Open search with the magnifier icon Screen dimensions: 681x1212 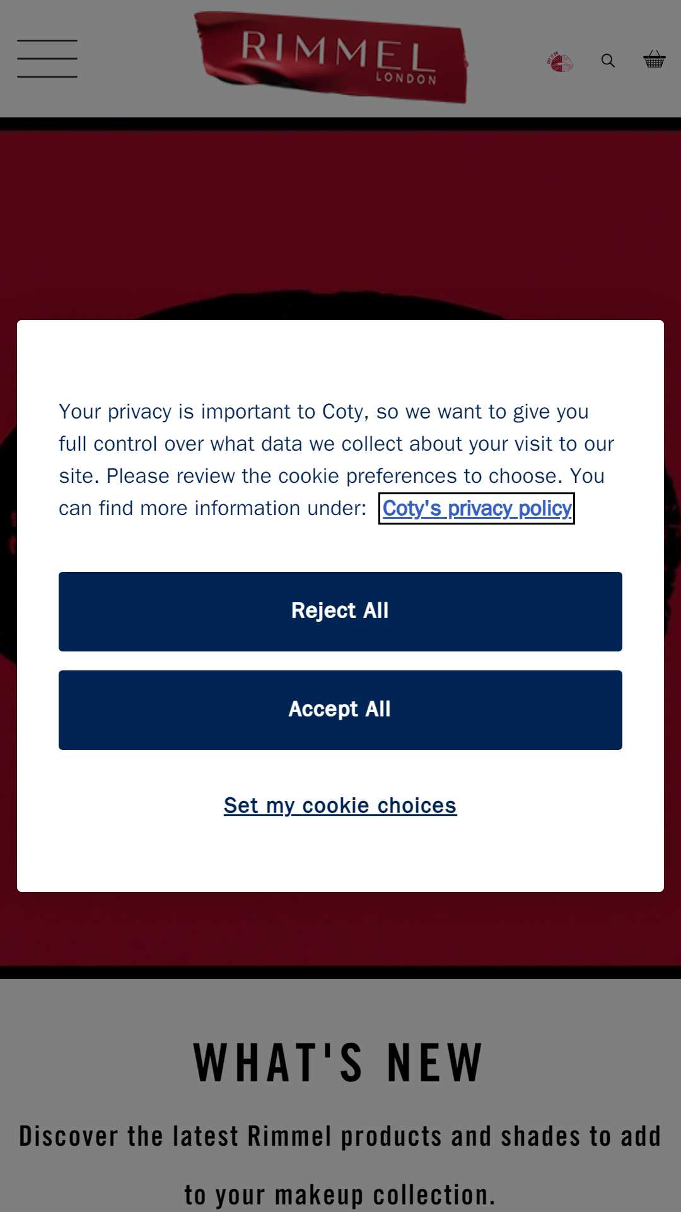pyautogui.click(x=608, y=61)
